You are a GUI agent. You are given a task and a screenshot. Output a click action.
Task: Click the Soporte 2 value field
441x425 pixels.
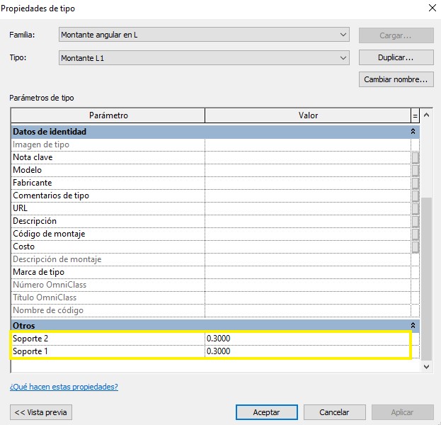point(308,339)
